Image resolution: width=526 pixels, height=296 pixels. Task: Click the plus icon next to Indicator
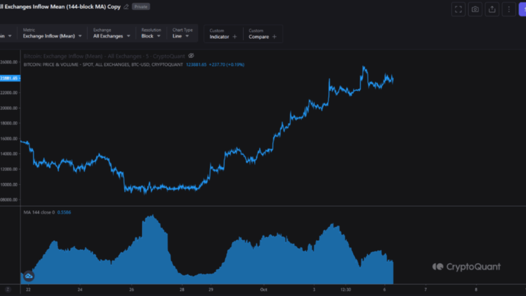pyautogui.click(x=235, y=37)
